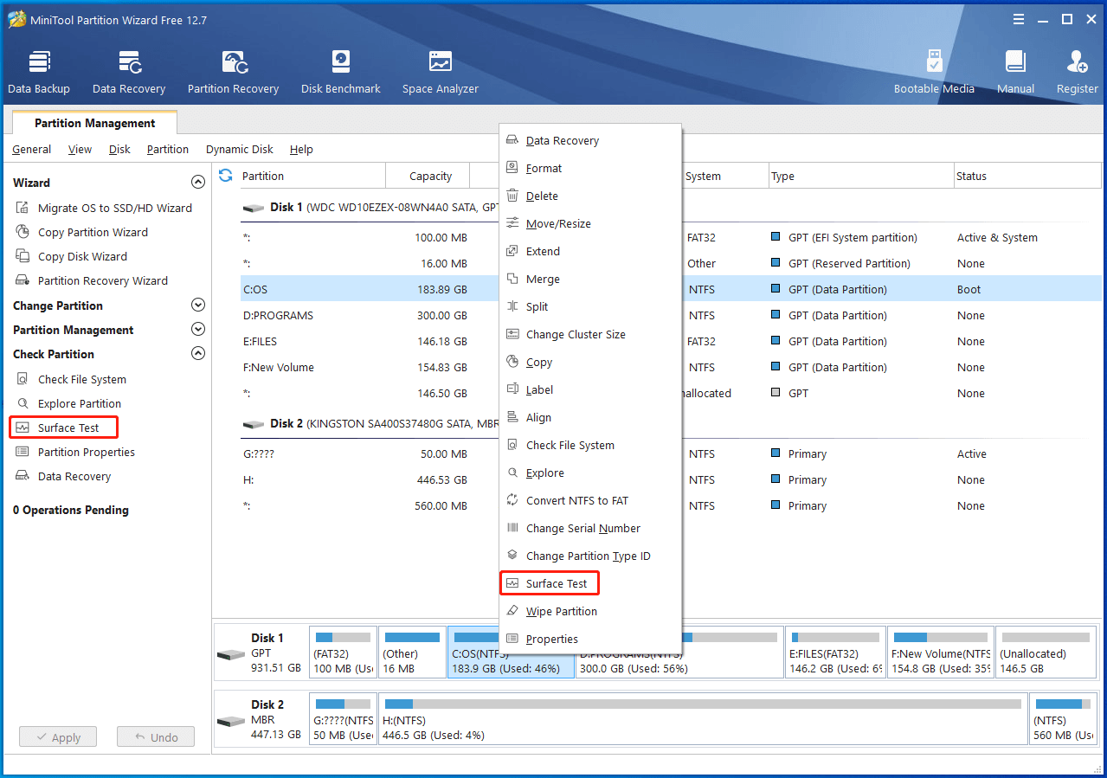The height and width of the screenshot is (778, 1107).
Task: Select Convert NTFS to FAT
Action: coord(590,501)
